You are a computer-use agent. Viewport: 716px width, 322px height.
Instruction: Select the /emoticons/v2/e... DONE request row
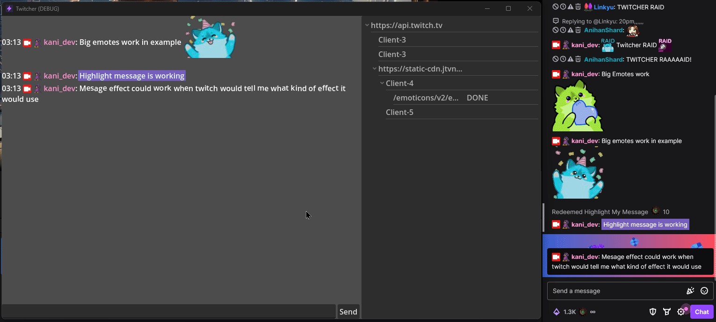pyautogui.click(x=440, y=98)
